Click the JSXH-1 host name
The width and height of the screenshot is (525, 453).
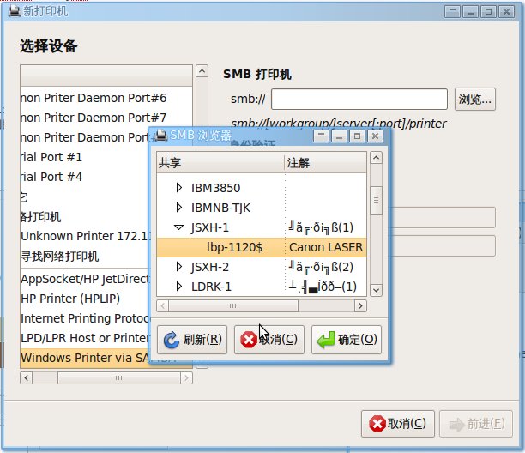point(210,227)
